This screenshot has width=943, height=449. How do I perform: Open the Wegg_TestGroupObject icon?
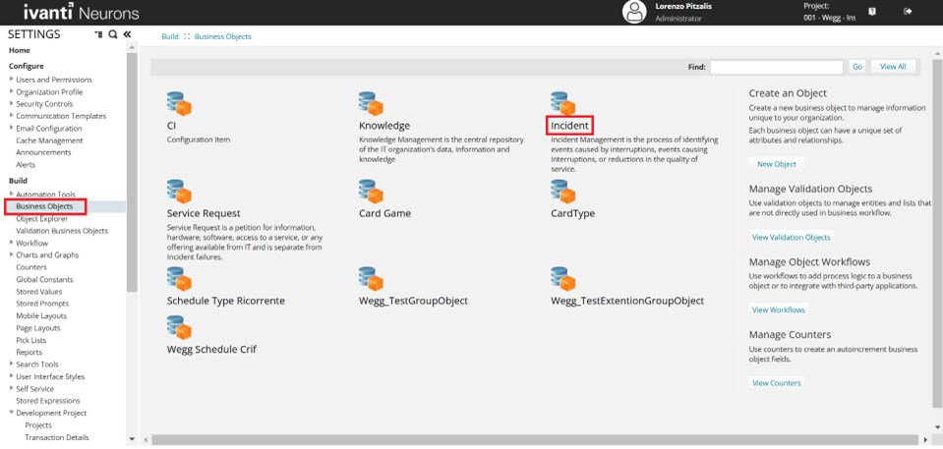(371, 279)
